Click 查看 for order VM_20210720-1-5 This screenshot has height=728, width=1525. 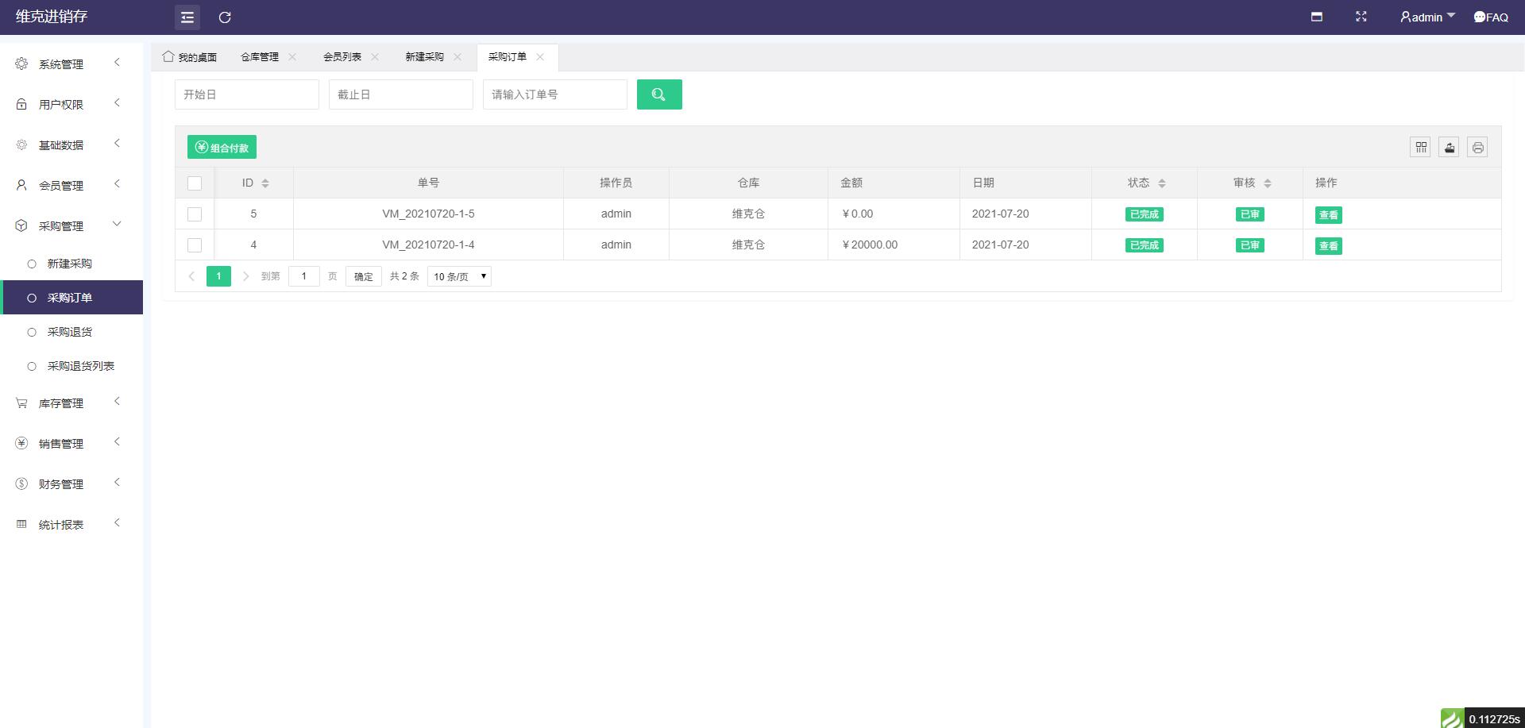pyautogui.click(x=1328, y=214)
